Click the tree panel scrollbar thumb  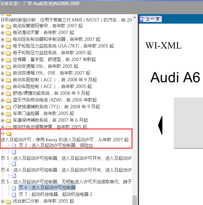click(135, 200)
